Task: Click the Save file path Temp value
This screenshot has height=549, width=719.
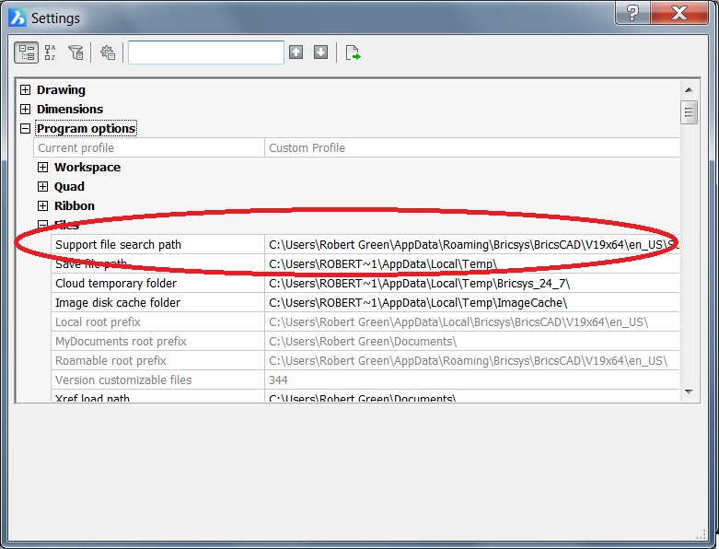Action: pos(383,264)
